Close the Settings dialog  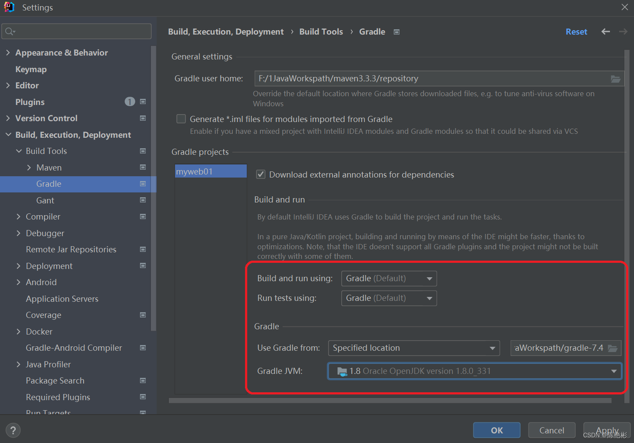625,7
